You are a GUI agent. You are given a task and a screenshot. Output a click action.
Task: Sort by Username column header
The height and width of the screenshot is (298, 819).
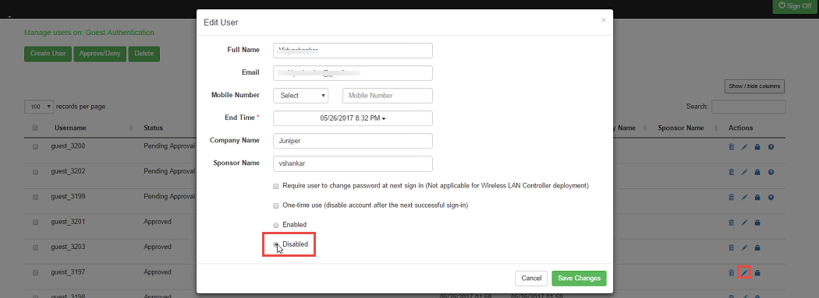click(70, 128)
